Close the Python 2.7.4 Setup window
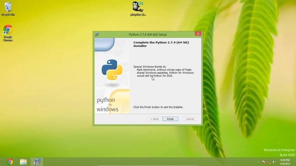The width and height of the screenshot is (296, 166). point(198,34)
